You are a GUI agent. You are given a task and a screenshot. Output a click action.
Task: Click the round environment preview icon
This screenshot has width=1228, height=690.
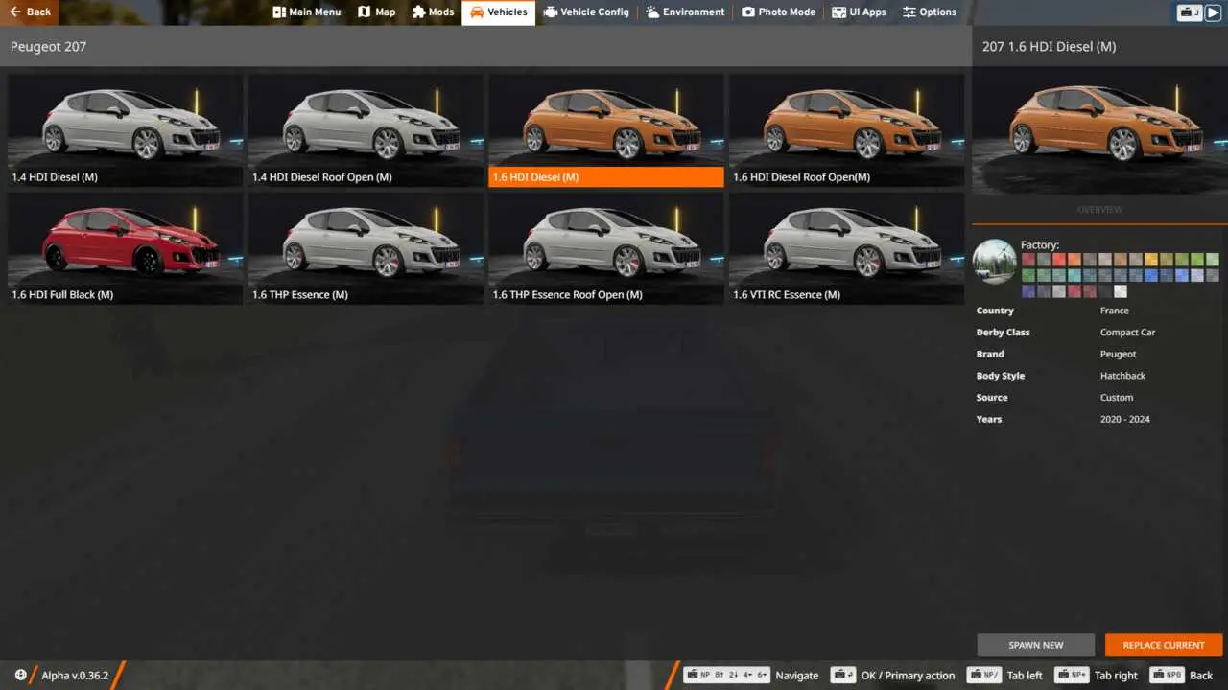994,262
